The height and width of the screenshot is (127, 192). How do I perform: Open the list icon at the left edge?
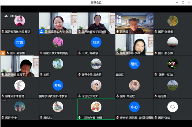pos(4,100)
